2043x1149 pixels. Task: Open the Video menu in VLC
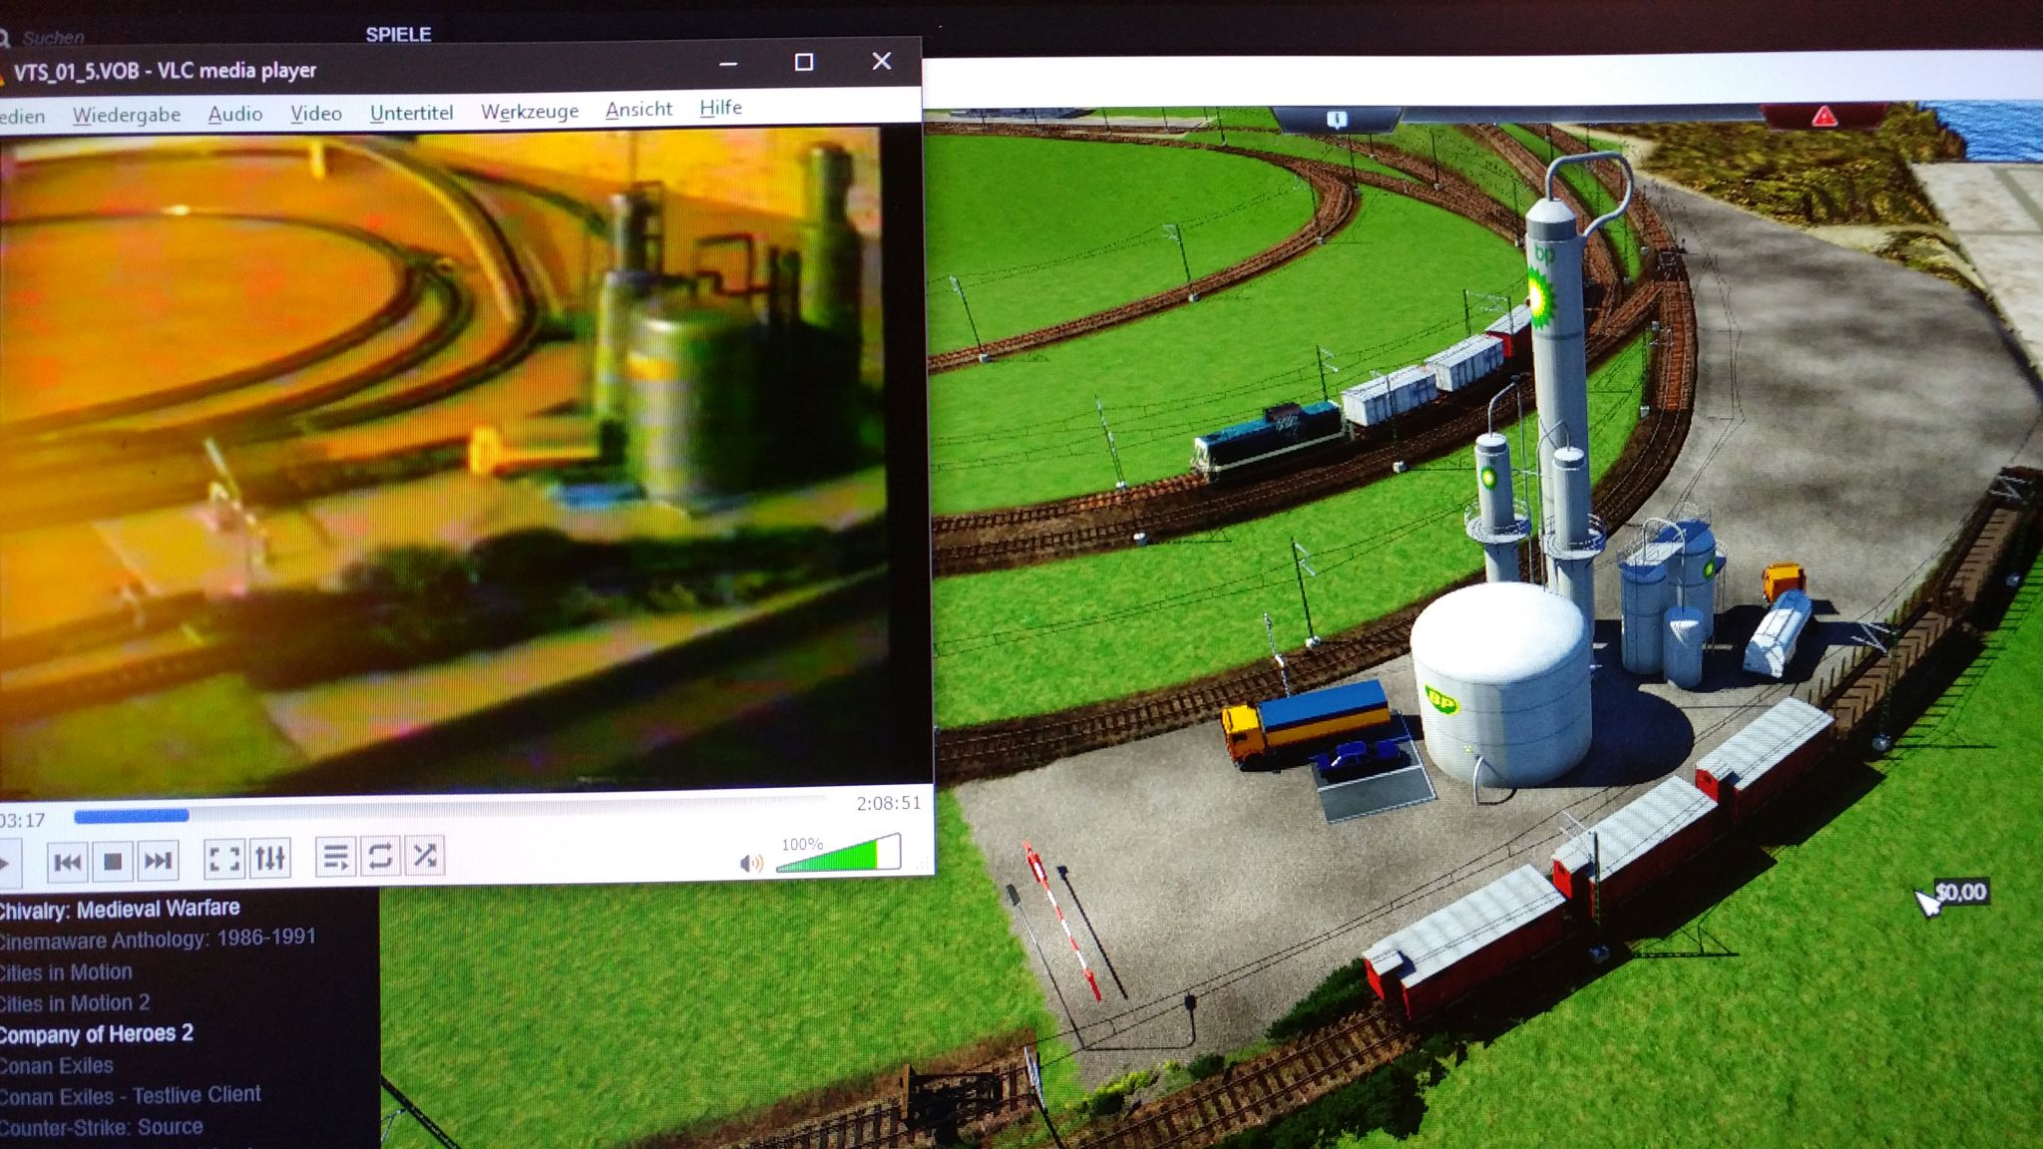tap(316, 113)
